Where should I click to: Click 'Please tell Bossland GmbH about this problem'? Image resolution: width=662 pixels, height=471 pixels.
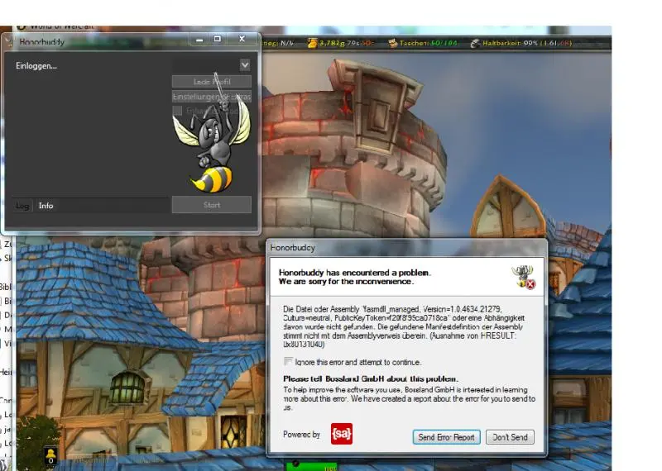tap(371, 378)
